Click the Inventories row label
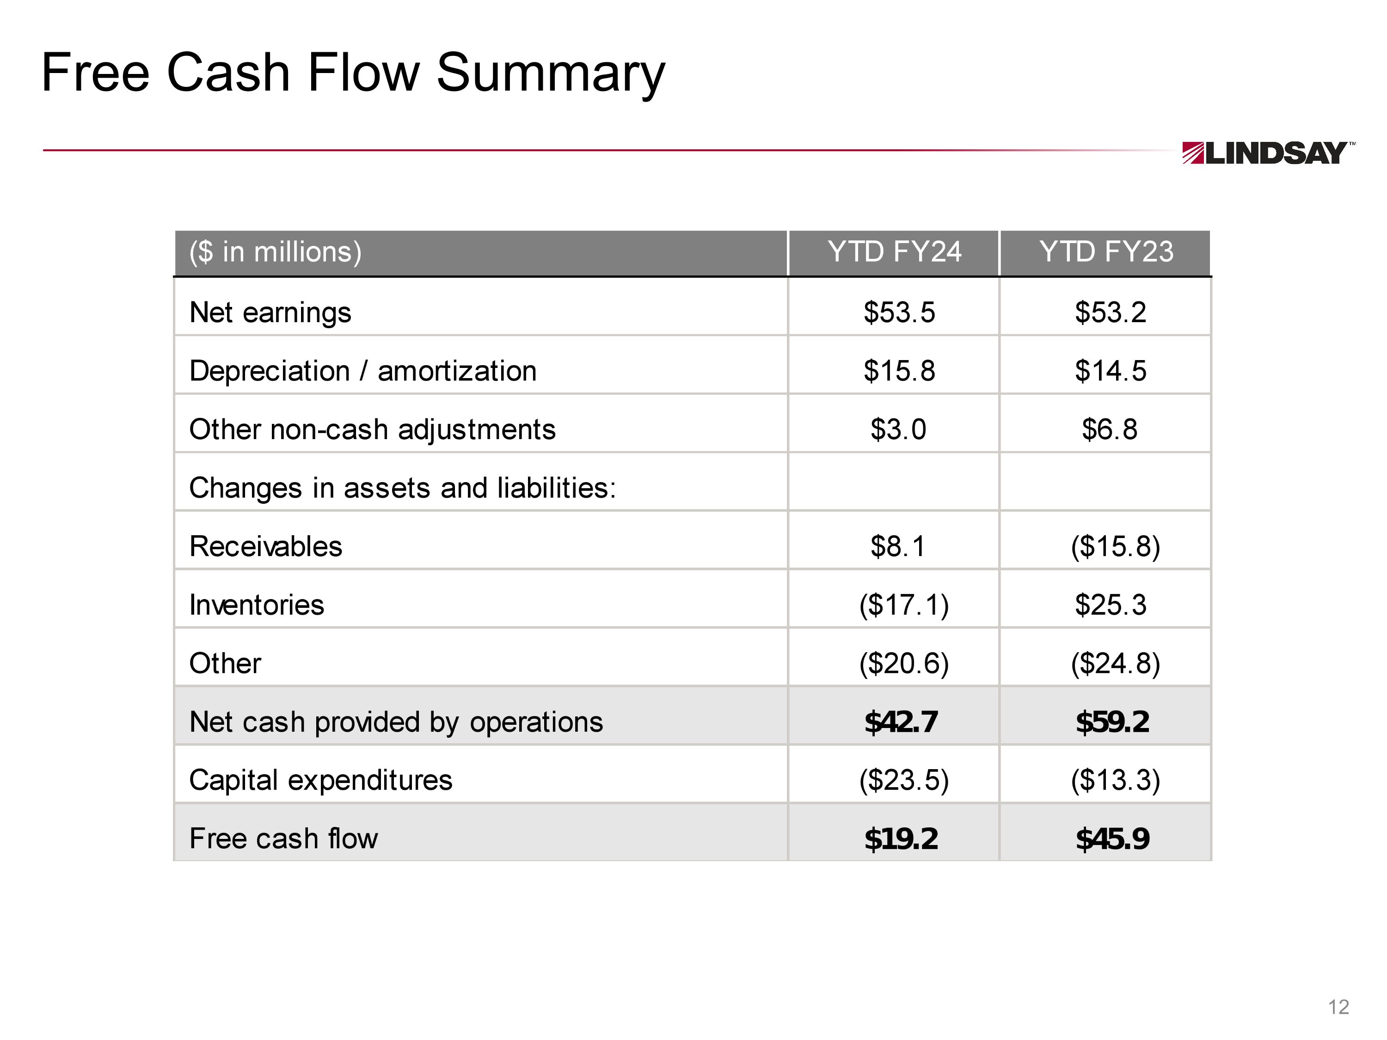Viewport: 1387px width, 1040px height. tap(257, 605)
